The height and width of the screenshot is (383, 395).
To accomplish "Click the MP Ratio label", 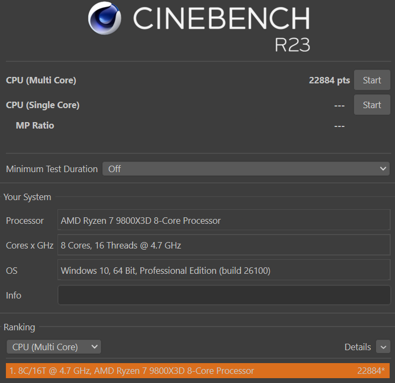I will click(x=35, y=125).
